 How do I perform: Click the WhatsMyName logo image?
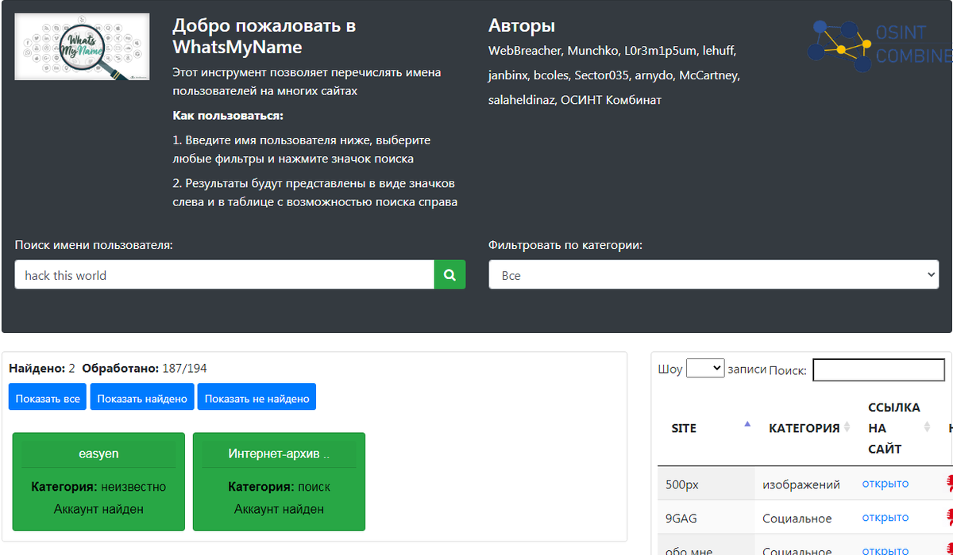(x=82, y=47)
